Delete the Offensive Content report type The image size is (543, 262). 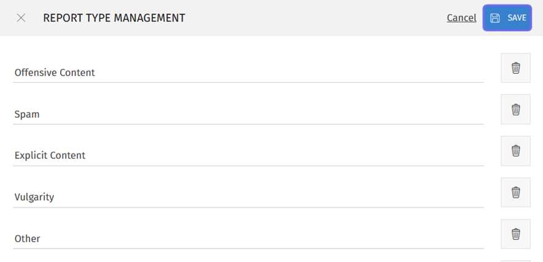515,68
